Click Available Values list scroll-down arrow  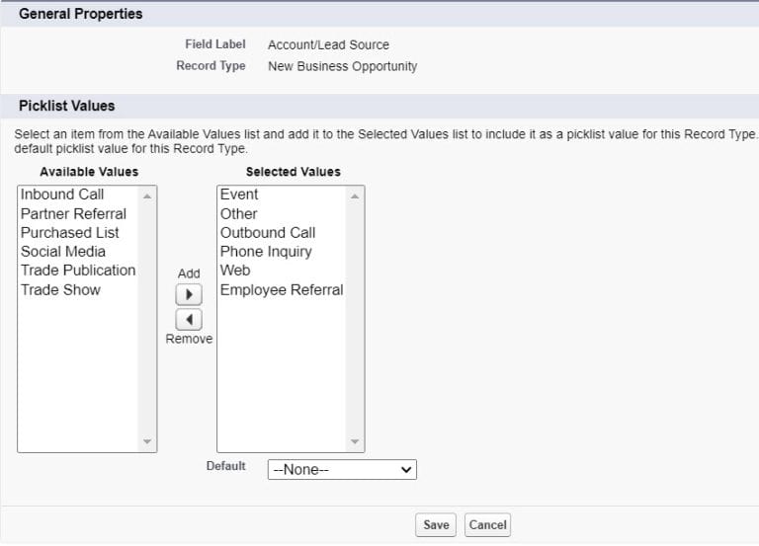click(x=147, y=441)
